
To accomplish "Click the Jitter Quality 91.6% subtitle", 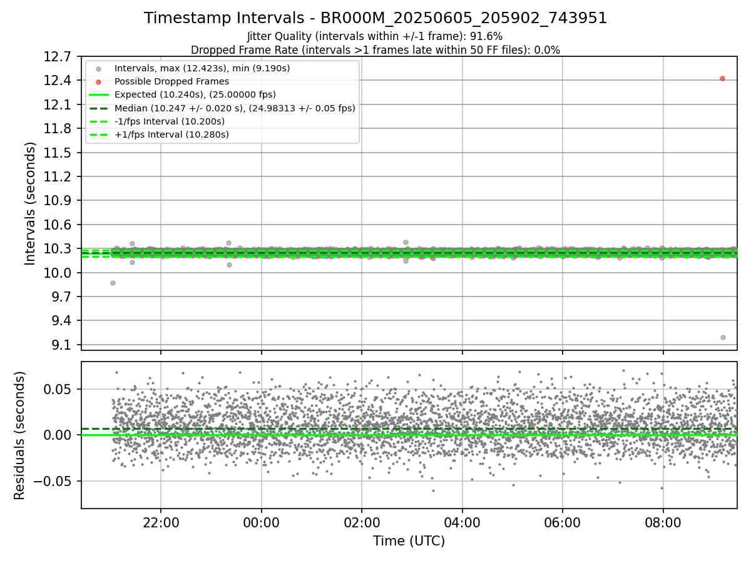I will coord(375,36).
